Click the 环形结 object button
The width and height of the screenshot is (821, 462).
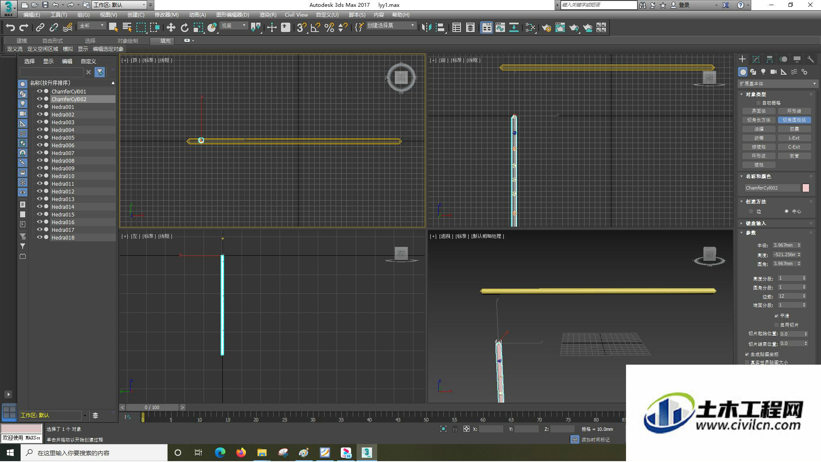(794, 111)
